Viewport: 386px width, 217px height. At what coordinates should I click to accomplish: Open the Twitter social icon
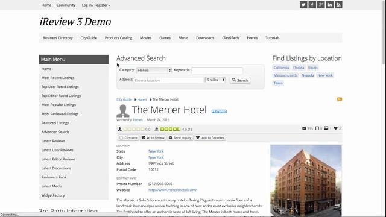pyautogui.click(x=303, y=5)
